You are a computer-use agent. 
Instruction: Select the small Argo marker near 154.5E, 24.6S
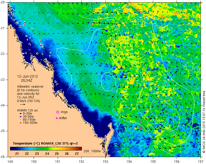tap(140, 122)
